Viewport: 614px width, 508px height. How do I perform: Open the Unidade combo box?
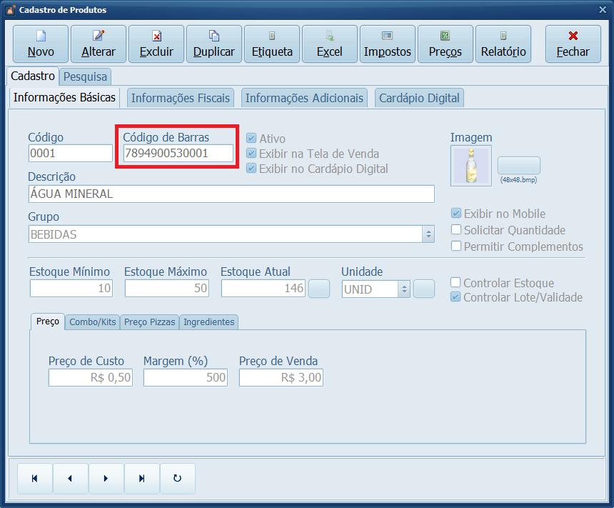pyautogui.click(x=404, y=289)
